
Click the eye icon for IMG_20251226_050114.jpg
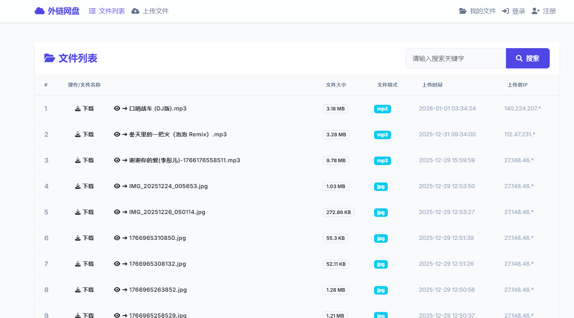pos(117,212)
